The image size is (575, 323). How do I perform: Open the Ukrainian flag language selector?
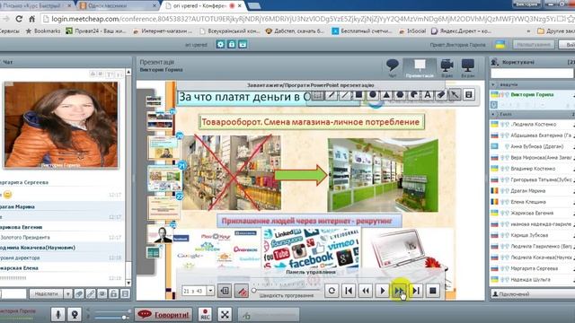pyautogui.click(x=500, y=45)
